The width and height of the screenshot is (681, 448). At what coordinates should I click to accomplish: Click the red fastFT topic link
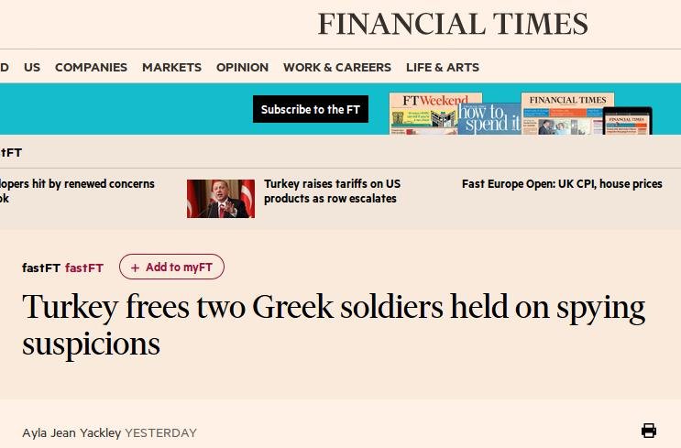(x=84, y=268)
